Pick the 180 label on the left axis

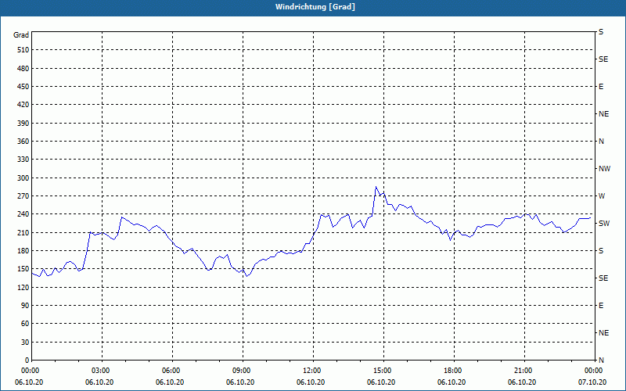[23, 250]
